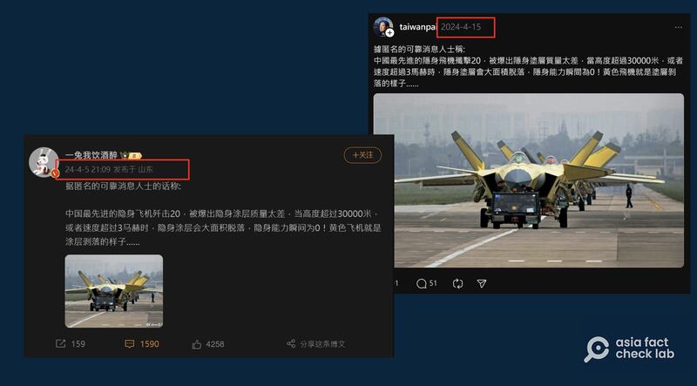Open the 一兔我饮酒醉 profile avatar

click(44, 162)
